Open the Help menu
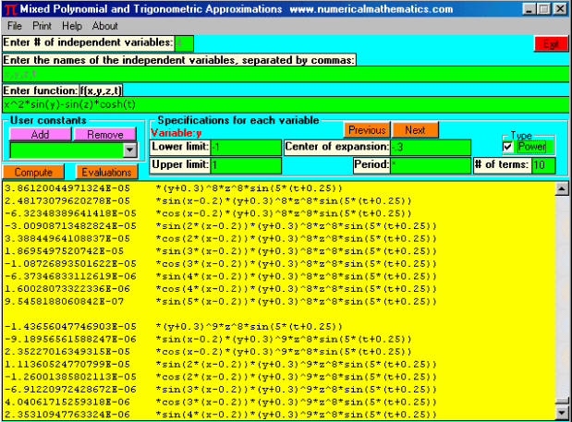572x422 pixels. pos(73,26)
